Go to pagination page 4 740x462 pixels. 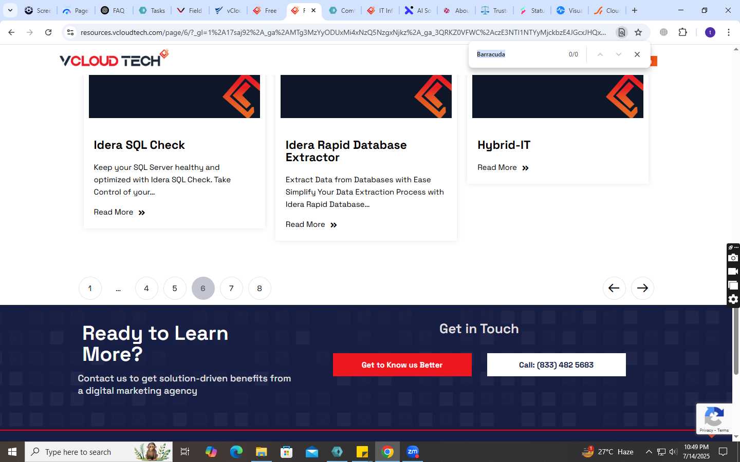tap(146, 288)
